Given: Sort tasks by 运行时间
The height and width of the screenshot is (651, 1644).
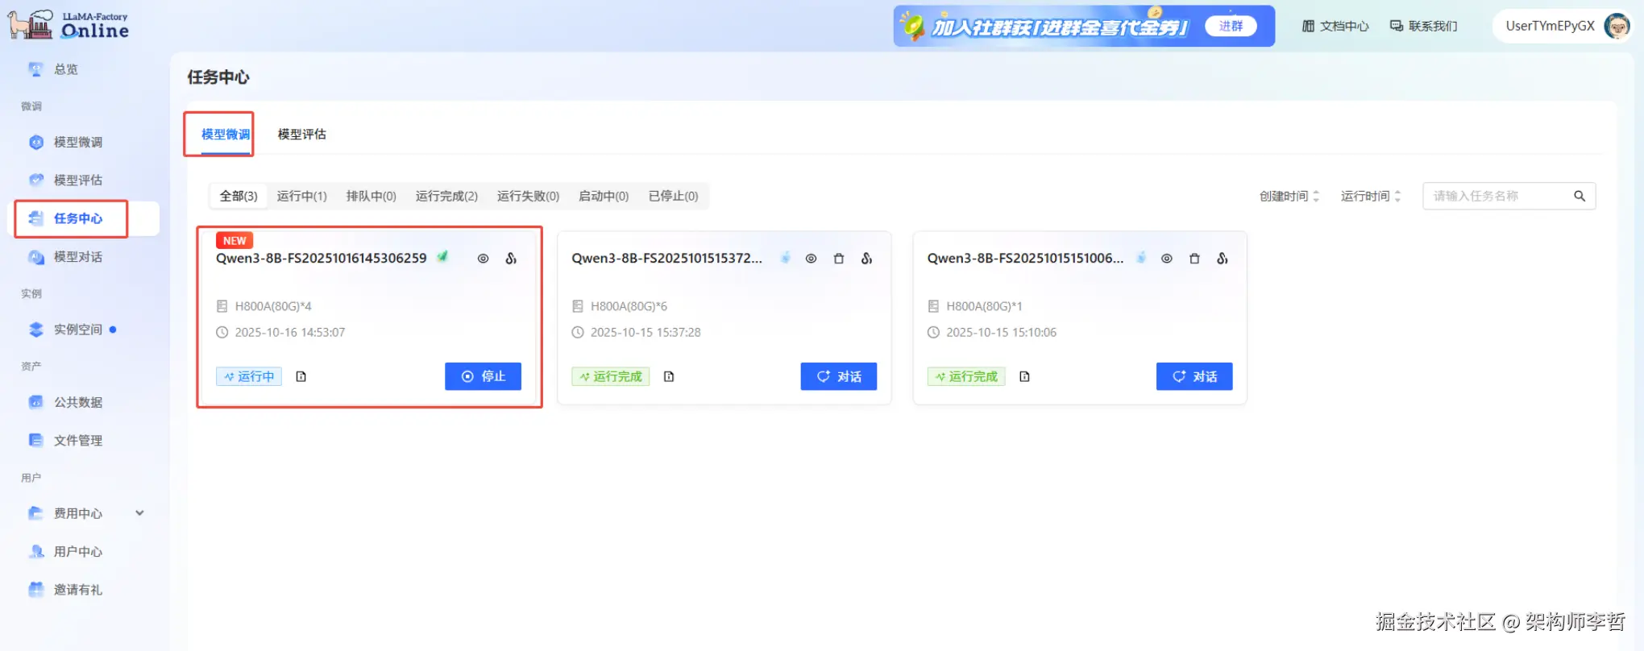Looking at the screenshot, I should [x=1371, y=196].
